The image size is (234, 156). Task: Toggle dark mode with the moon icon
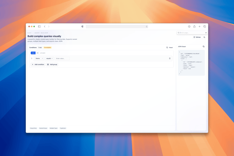tap(204, 37)
